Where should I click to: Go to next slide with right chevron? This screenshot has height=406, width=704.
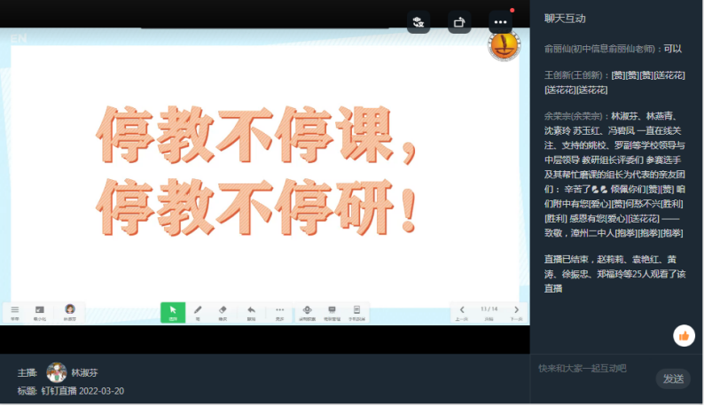click(x=516, y=310)
